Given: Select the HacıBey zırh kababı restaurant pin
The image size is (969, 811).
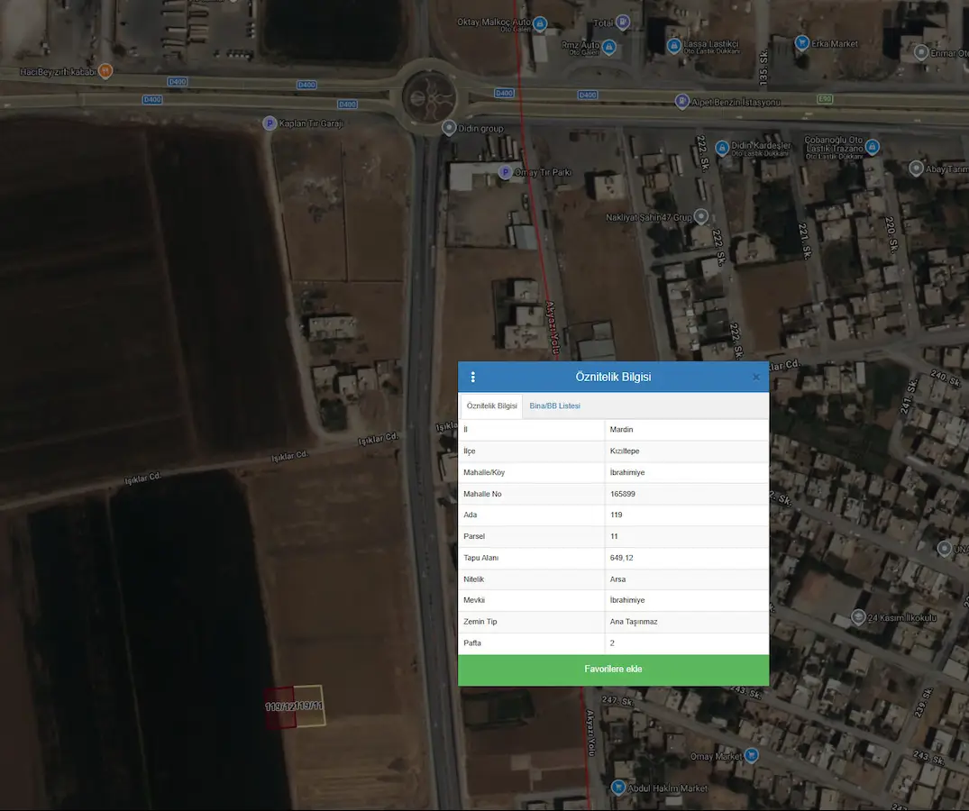Looking at the screenshot, I should tap(105, 71).
